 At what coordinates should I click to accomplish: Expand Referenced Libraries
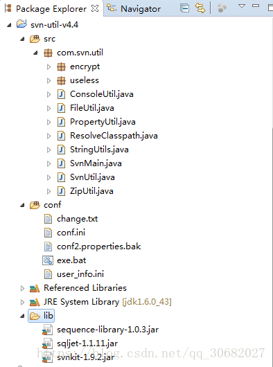[x=22, y=288]
